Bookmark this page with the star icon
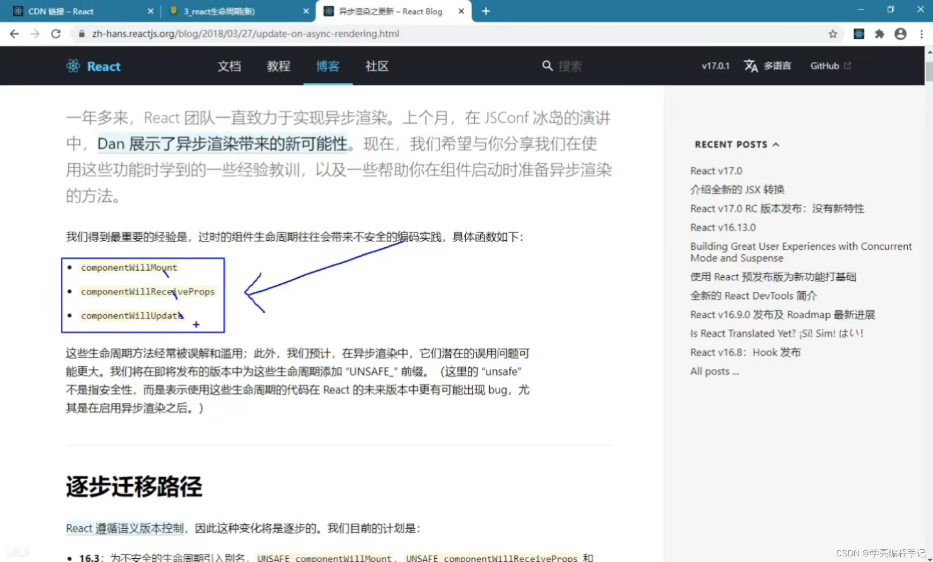933x562 pixels. 832,34
